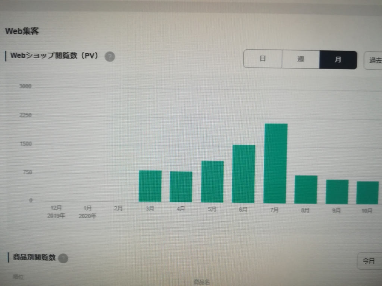Image resolution: width=382 pixels, height=286 pixels.
Task: Open the 過去 period dropdown
Action: 373,60
